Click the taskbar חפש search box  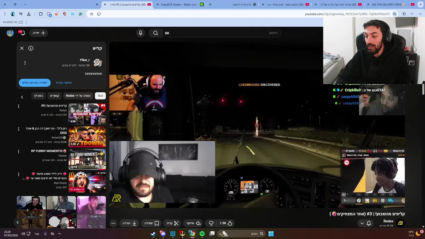tap(241, 234)
